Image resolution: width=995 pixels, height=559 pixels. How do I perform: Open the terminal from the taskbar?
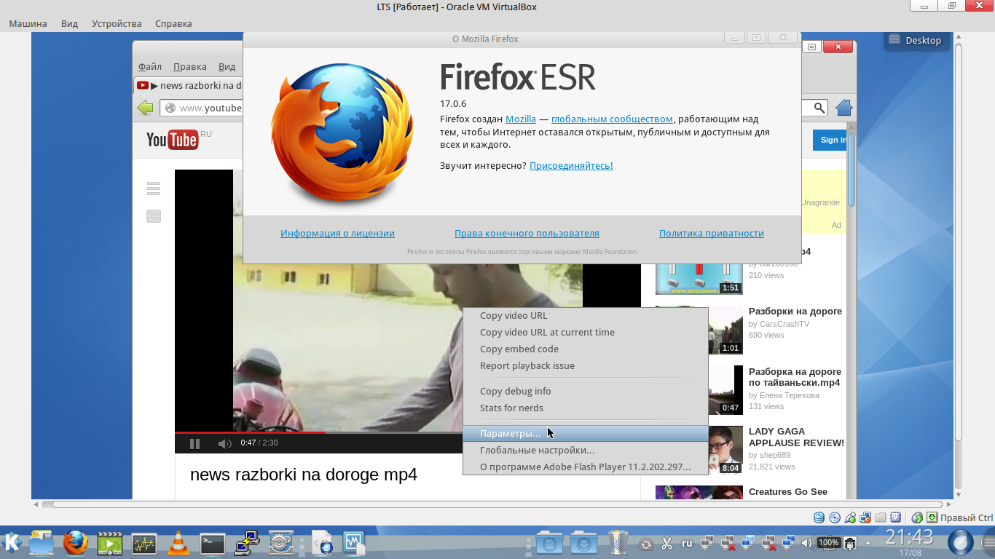[213, 543]
